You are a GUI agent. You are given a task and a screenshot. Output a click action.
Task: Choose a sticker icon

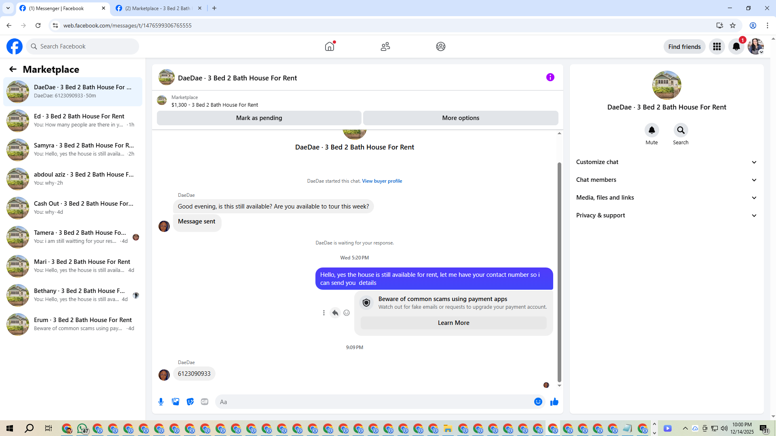(x=190, y=402)
